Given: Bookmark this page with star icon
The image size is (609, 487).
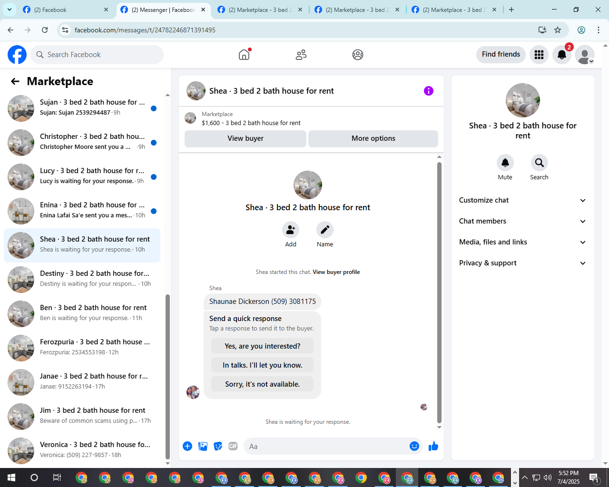Looking at the screenshot, I should tap(558, 30).
